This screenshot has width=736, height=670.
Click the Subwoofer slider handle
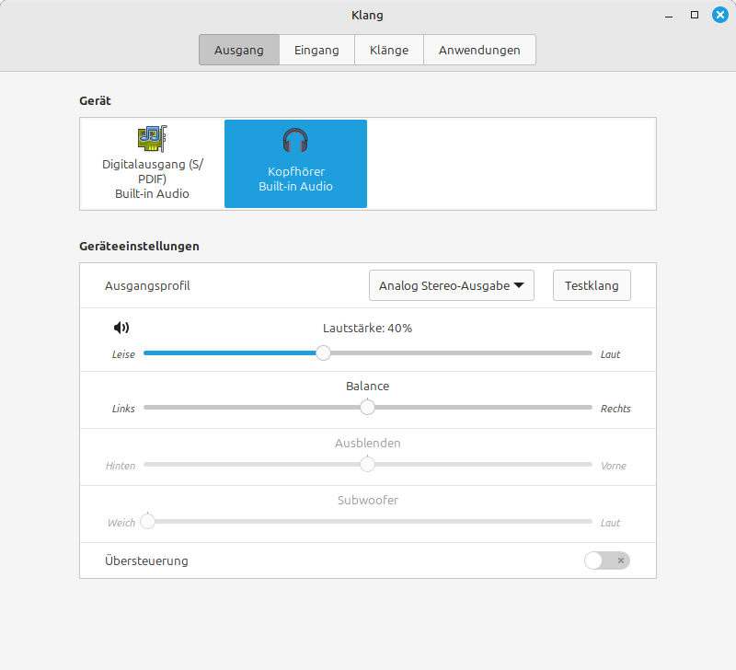147,522
